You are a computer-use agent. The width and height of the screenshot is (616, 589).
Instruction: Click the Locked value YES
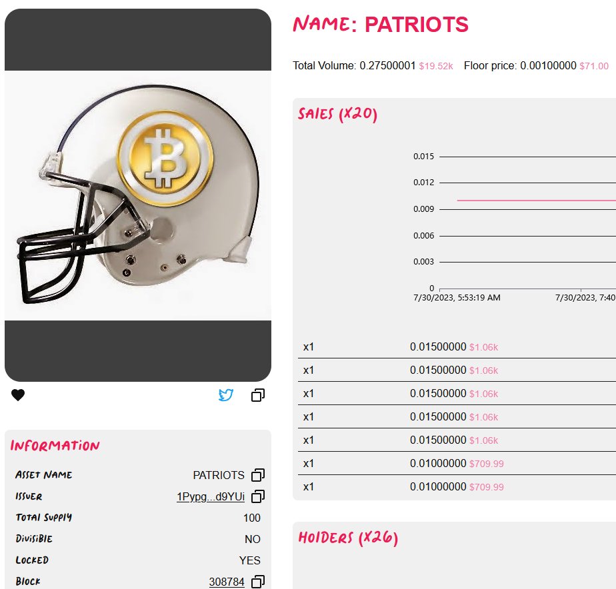pyautogui.click(x=250, y=560)
